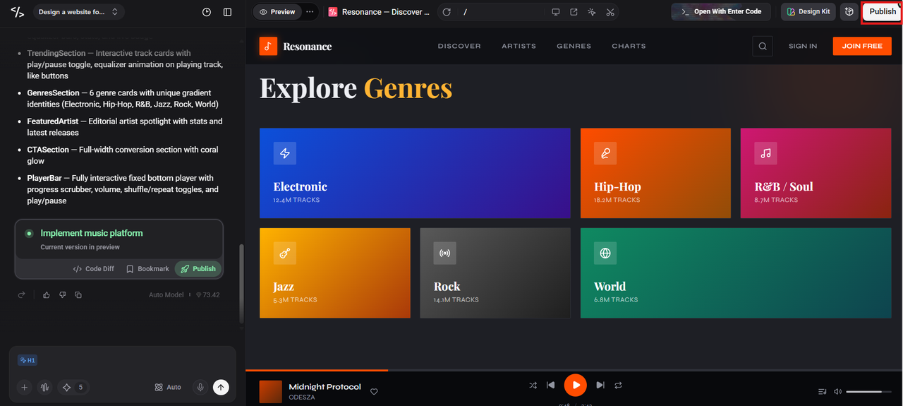Click the green Publish button in version card

pyautogui.click(x=198, y=269)
